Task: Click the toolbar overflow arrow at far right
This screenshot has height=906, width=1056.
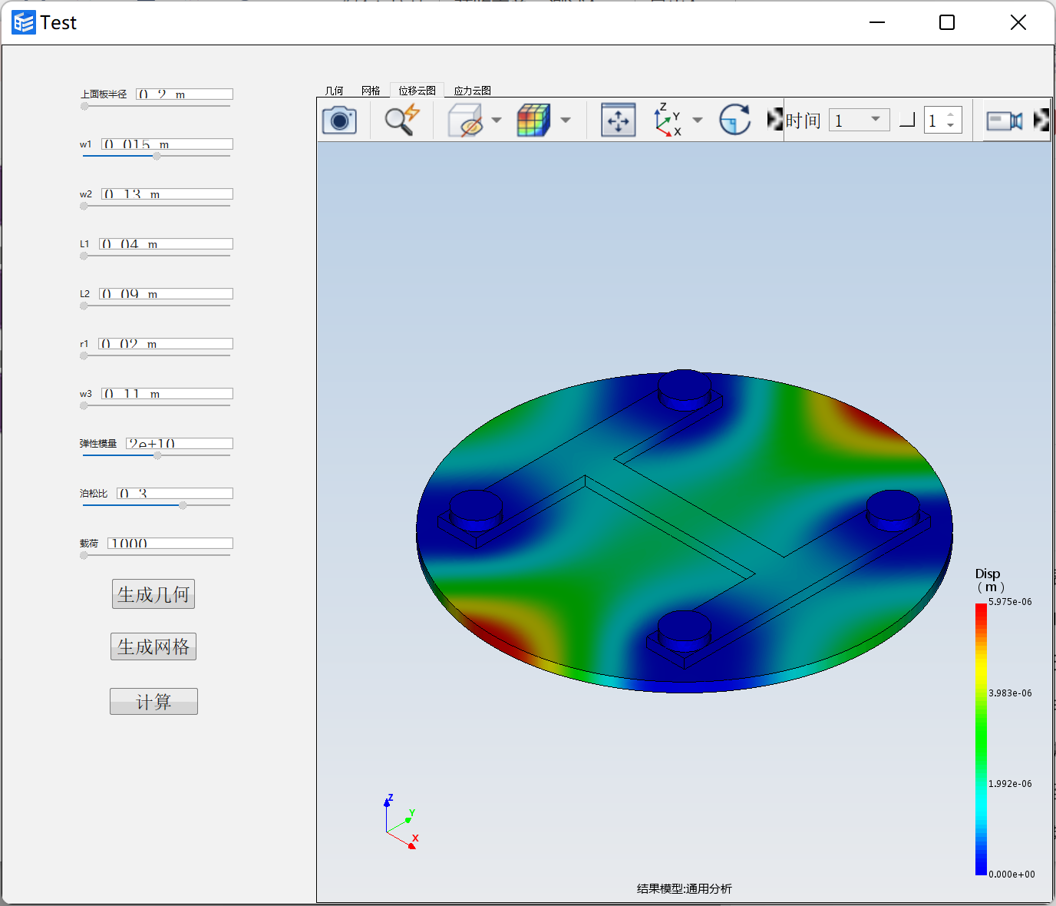Action: pyautogui.click(x=1041, y=120)
